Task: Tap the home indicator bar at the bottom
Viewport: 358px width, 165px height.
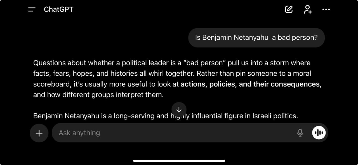Action: tap(179, 161)
